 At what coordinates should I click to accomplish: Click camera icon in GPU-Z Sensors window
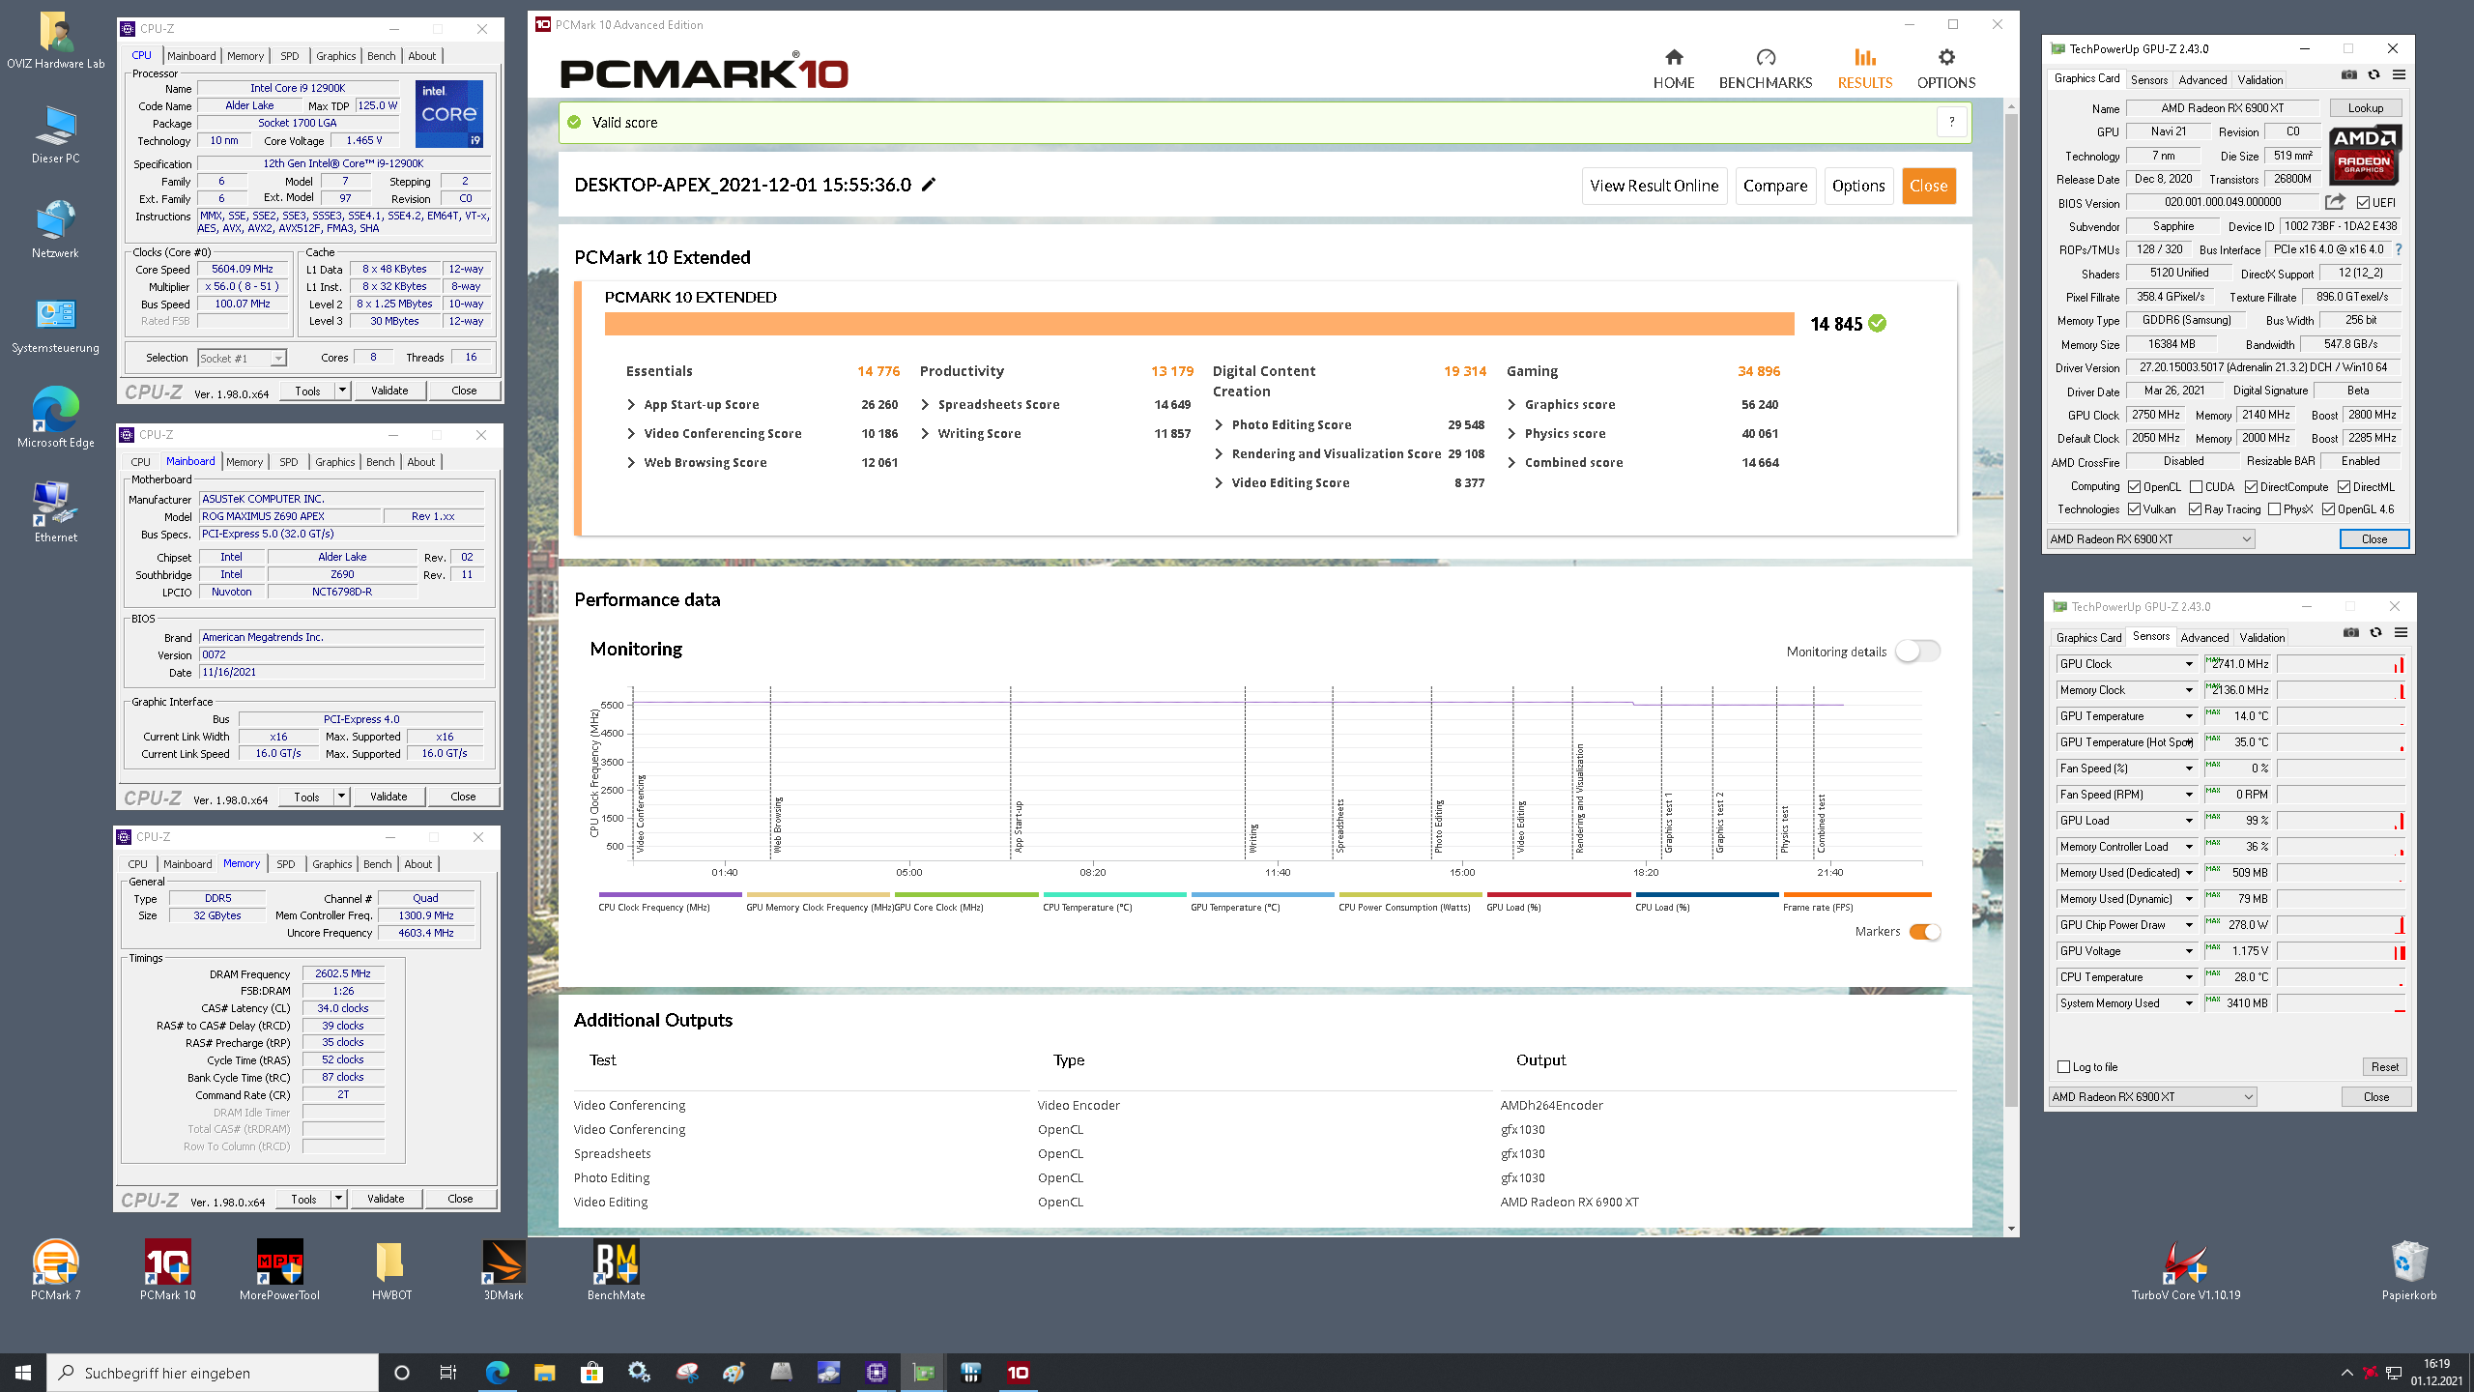tap(2351, 633)
